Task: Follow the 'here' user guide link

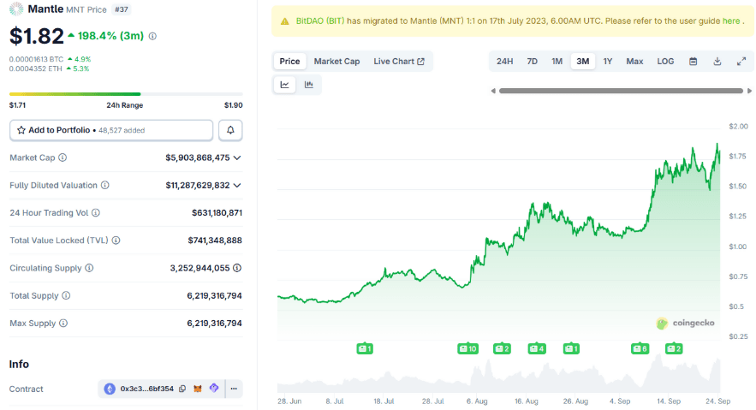Action: click(x=731, y=21)
